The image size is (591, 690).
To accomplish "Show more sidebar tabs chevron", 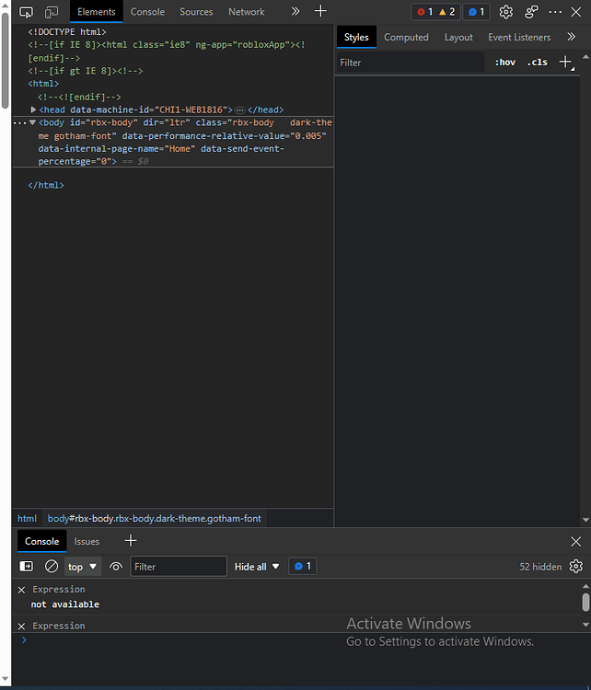I will click(x=571, y=37).
